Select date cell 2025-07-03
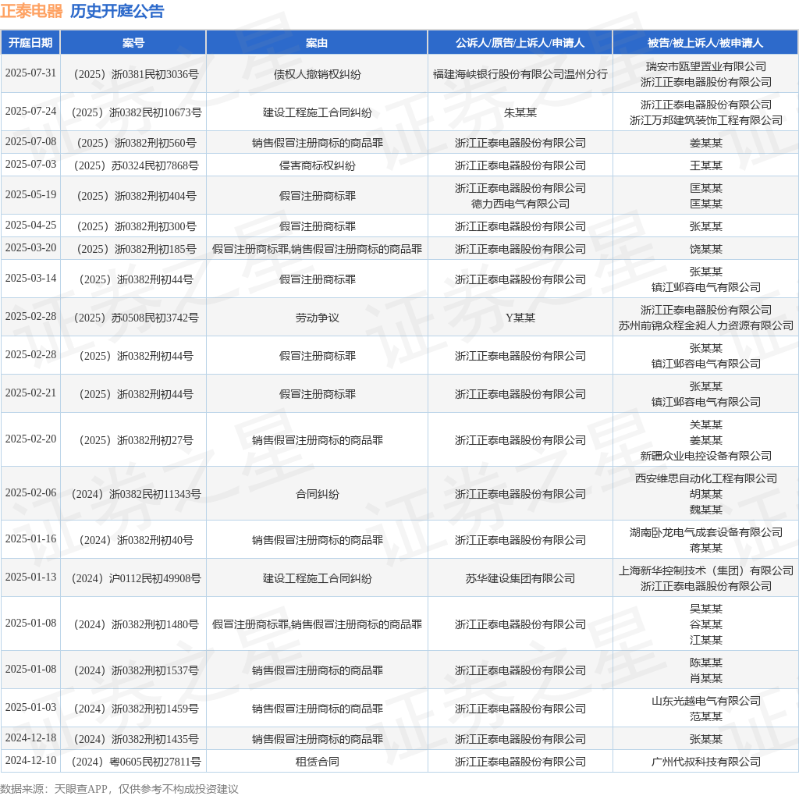 click(x=30, y=165)
